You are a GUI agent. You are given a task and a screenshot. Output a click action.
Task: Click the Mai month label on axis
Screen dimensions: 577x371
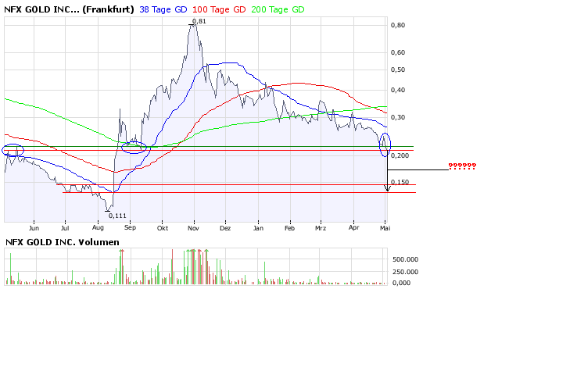tap(385, 229)
